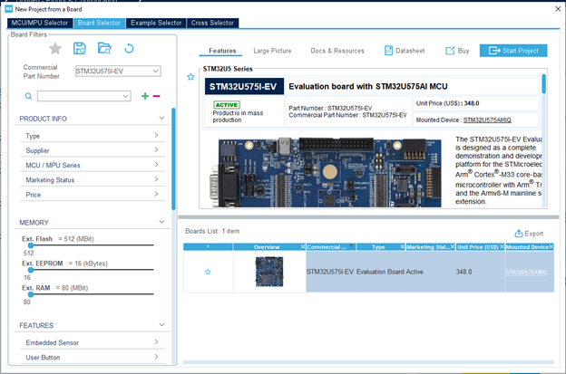This screenshot has height=374, width=566.
Task: Close the Overview column with its X
Action: [x=303, y=247]
